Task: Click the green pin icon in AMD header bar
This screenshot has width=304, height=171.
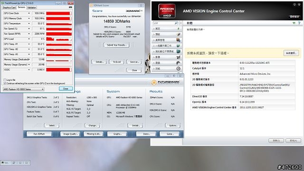Action: click(294, 23)
